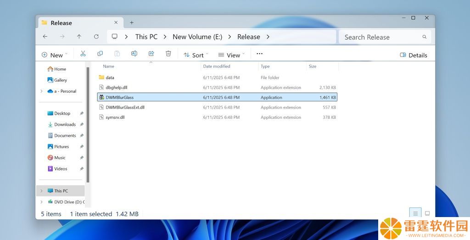Open Videos in navigation pane

(x=57, y=169)
